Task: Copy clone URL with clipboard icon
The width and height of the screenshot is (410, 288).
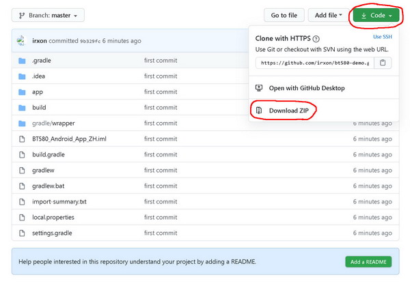Action: 383,63
